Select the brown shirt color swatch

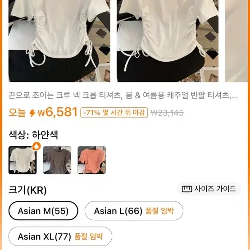57,160
